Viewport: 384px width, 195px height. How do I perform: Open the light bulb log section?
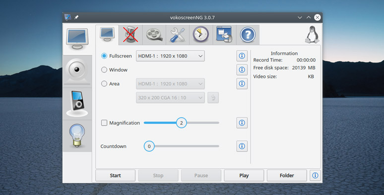(x=77, y=136)
